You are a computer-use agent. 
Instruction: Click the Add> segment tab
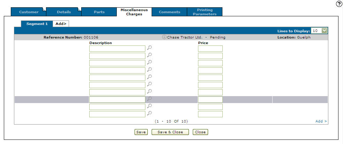coord(61,24)
